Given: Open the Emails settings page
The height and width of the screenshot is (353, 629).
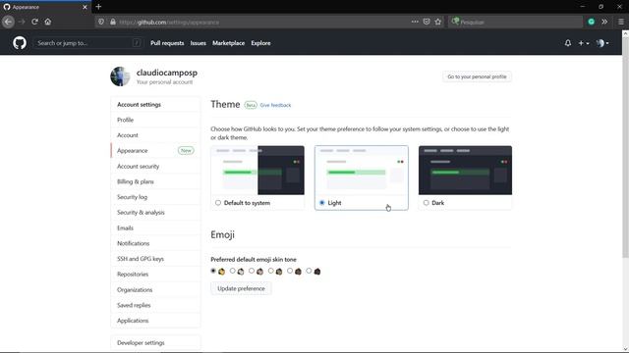Looking at the screenshot, I should tap(155, 227).
